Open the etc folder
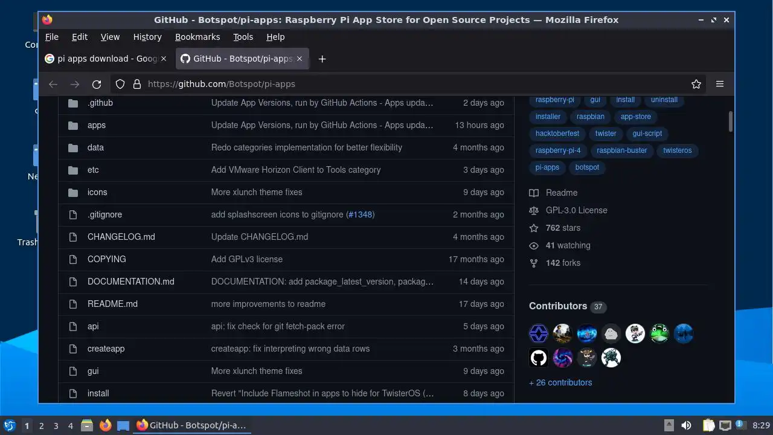 [93, 170]
